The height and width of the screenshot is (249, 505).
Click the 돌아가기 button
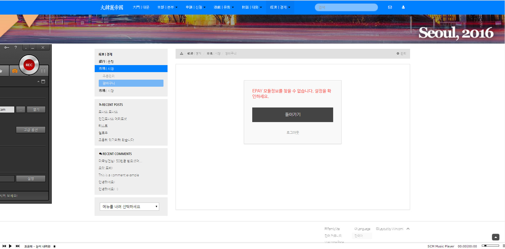[x=292, y=115]
